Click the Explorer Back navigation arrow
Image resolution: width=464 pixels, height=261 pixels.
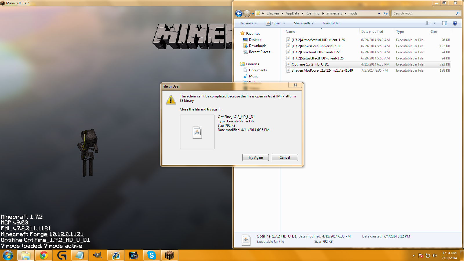point(239,13)
